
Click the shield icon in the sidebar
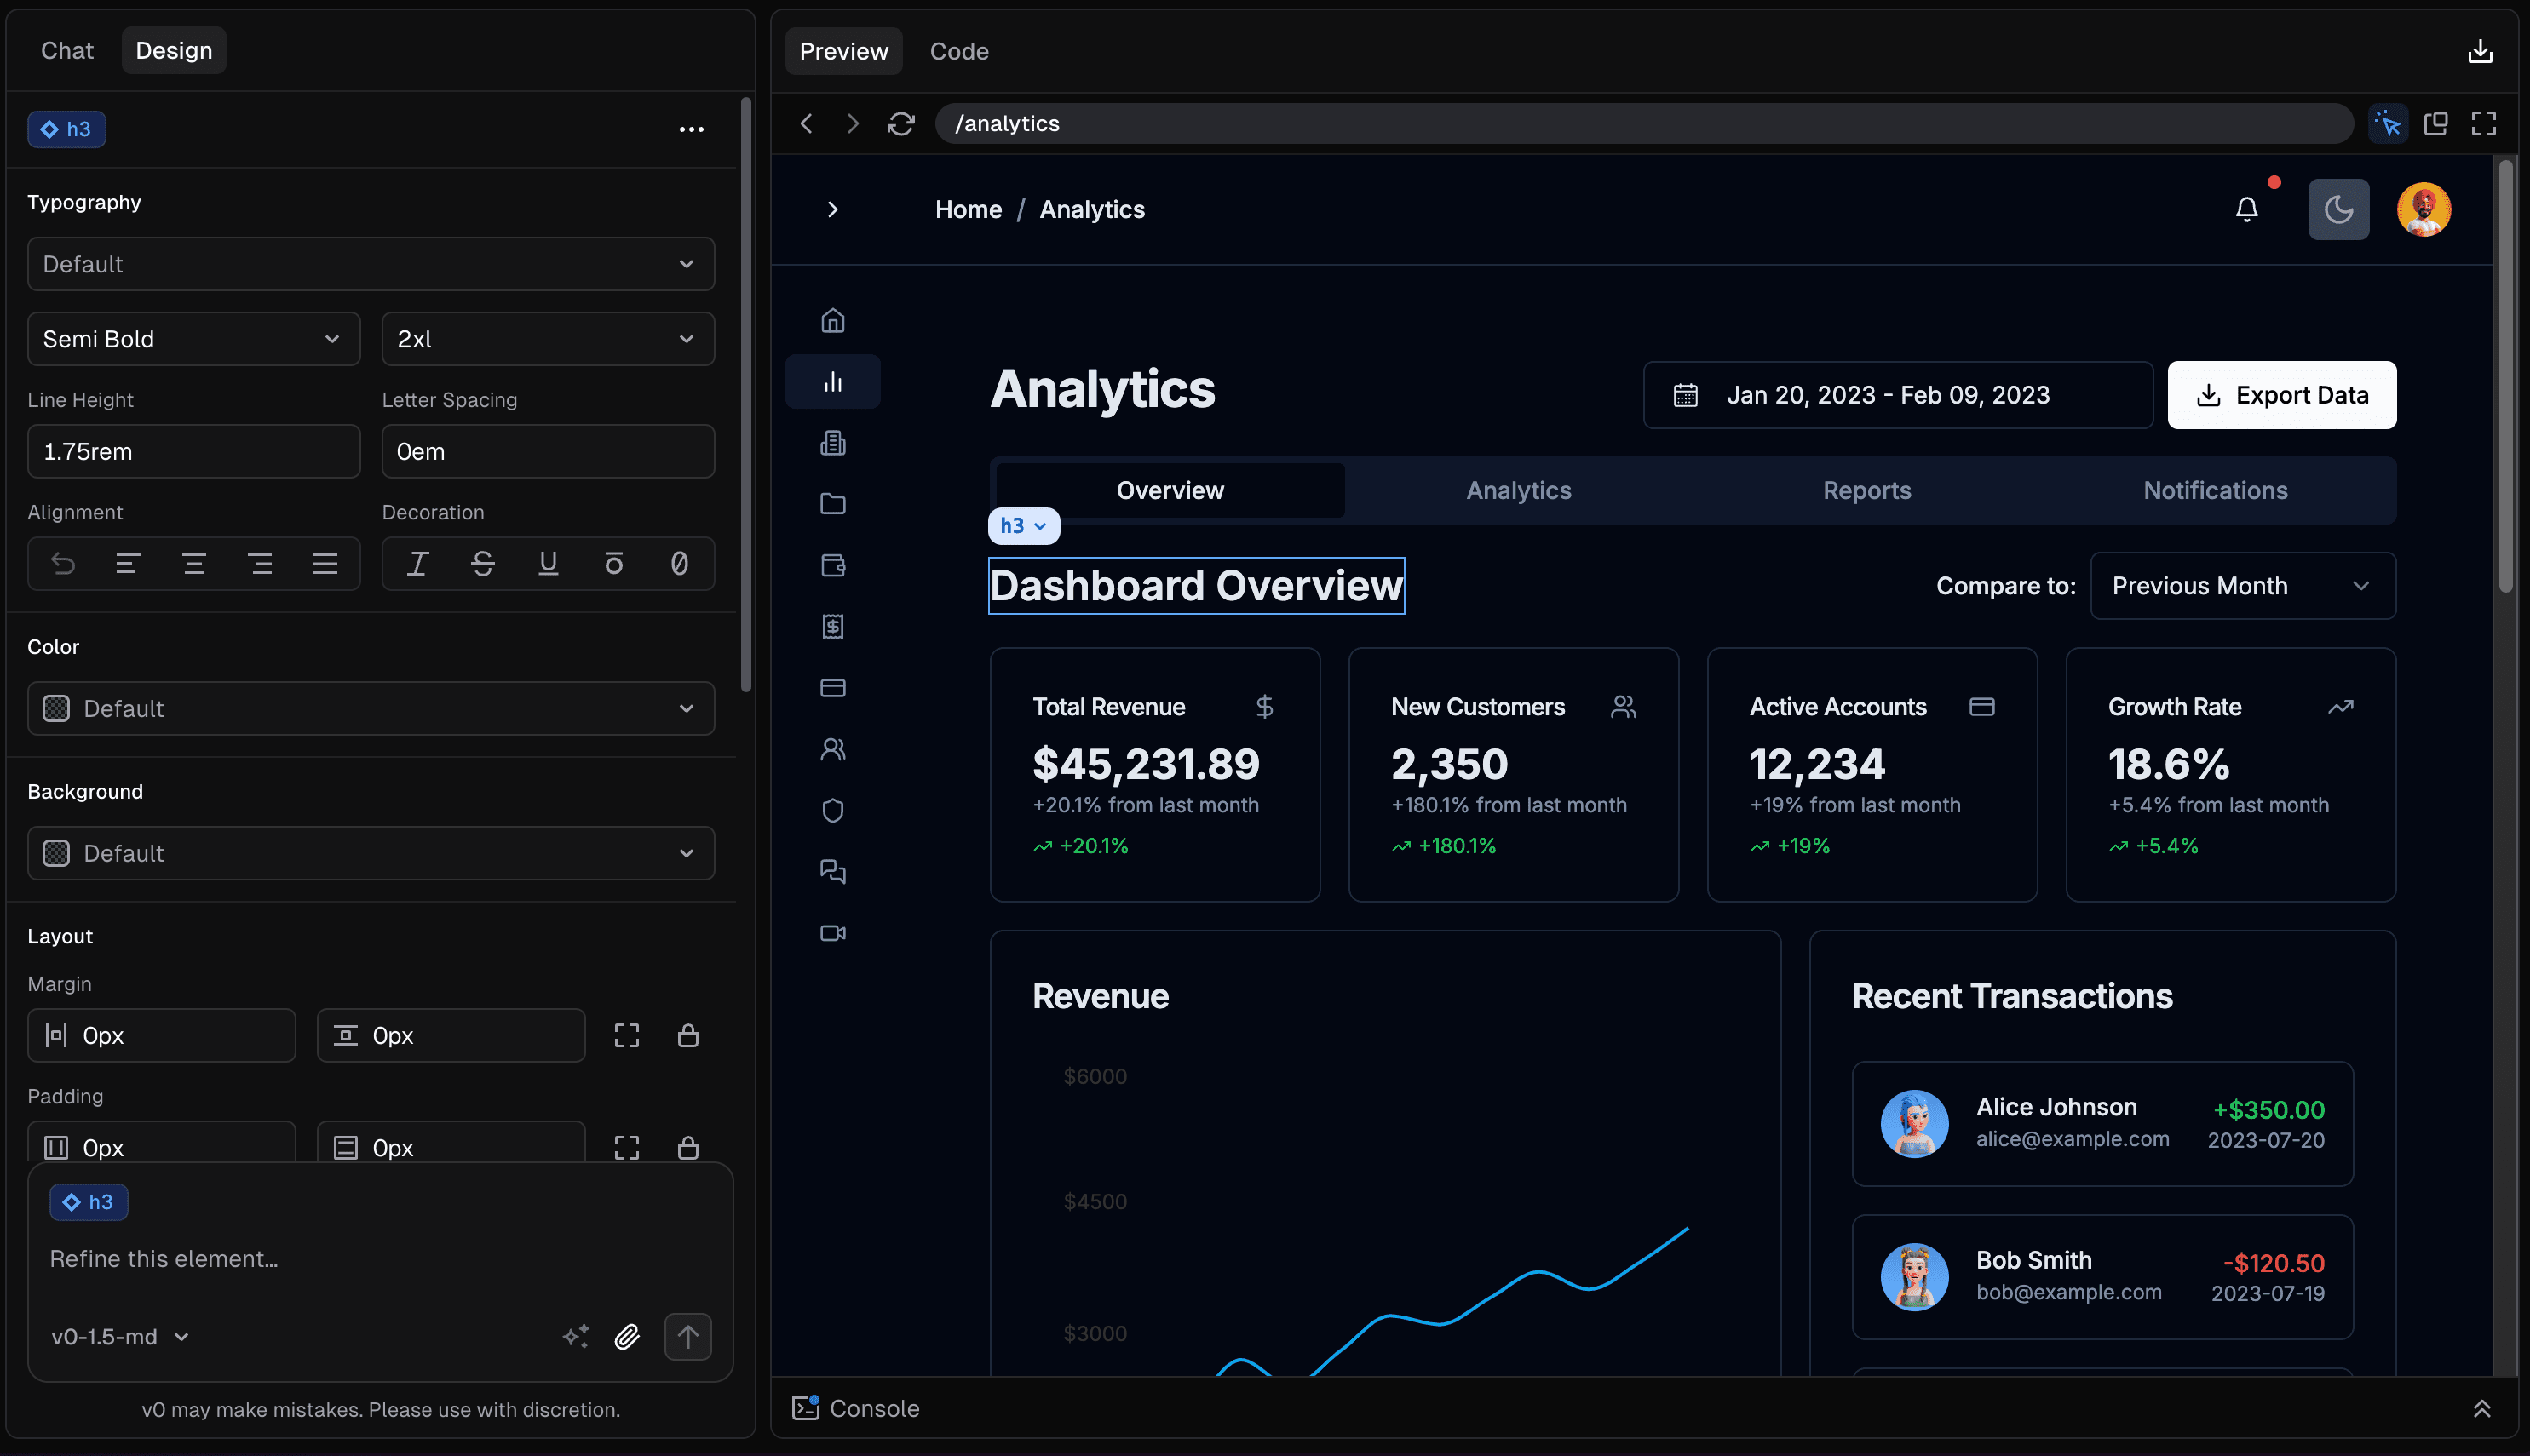[x=832, y=810]
